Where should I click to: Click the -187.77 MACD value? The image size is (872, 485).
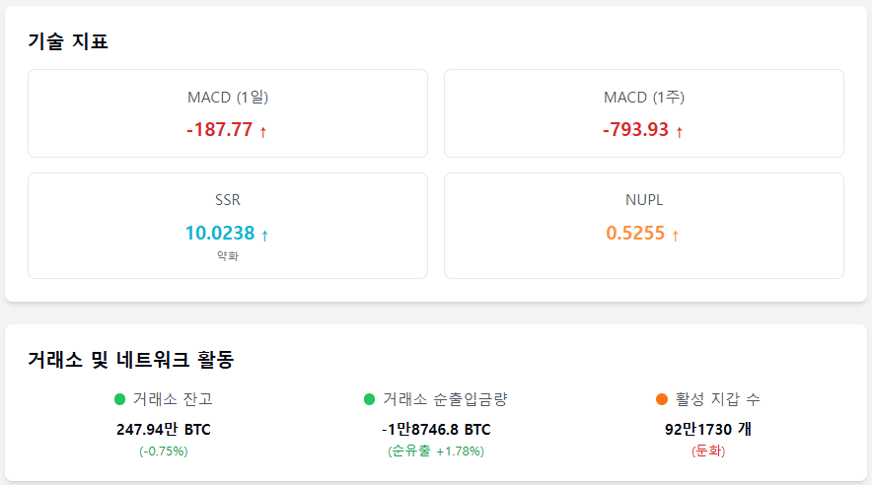point(220,129)
